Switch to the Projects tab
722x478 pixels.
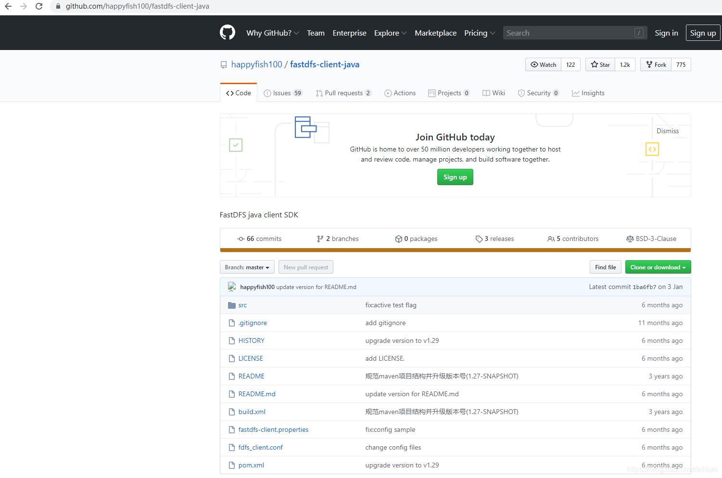(x=449, y=93)
